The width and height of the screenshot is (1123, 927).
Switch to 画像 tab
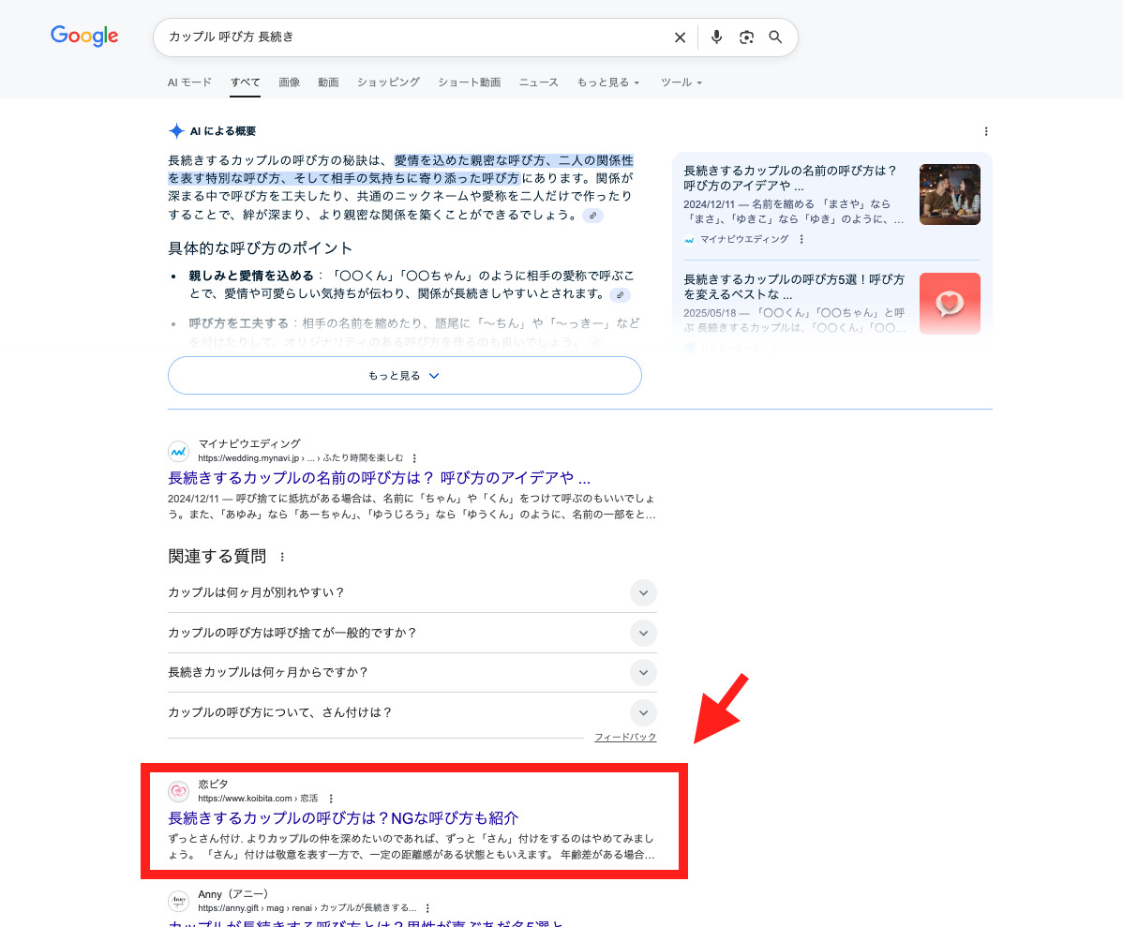[290, 82]
